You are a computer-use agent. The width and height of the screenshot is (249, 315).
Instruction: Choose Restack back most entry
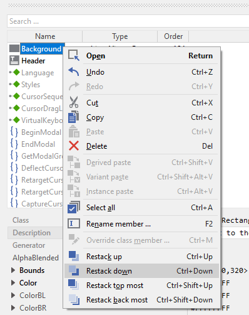141,300
